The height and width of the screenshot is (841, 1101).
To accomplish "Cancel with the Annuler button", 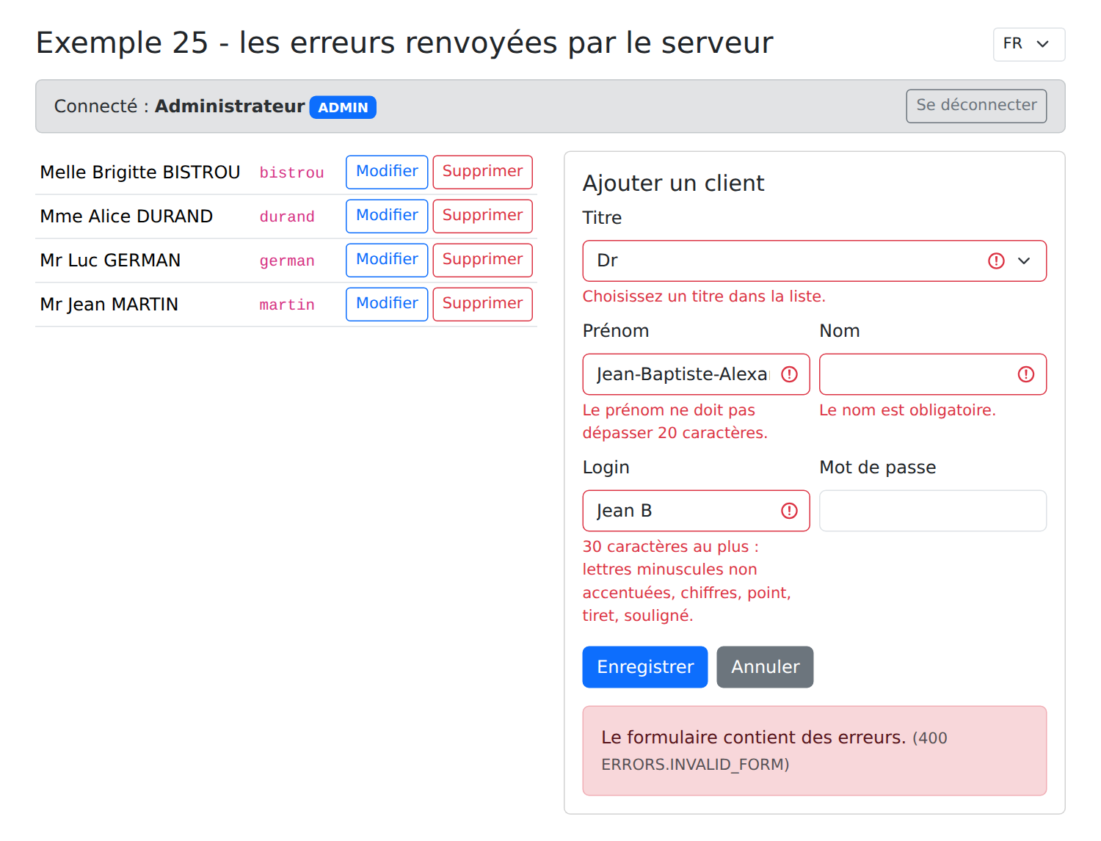I will point(765,667).
